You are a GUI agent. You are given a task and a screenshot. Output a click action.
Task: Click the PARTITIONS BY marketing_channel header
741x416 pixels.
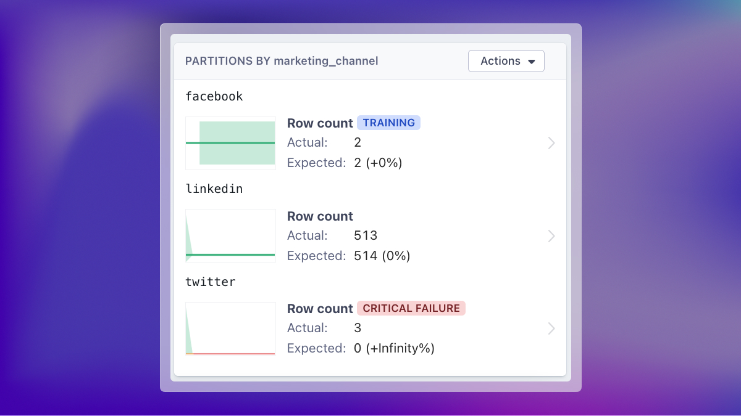click(x=282, y=61)
